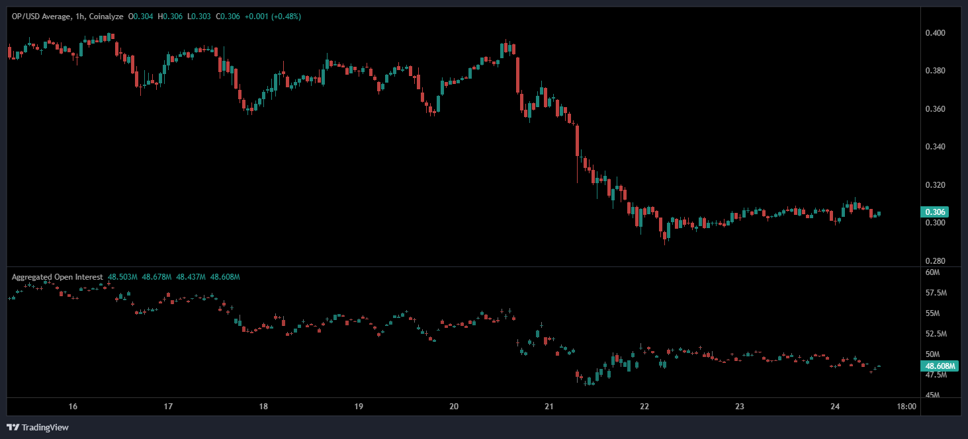Viewport: 968px width, 439px height.
Task: Click the 48.608M open interest value tag
Action: (939, 366)
